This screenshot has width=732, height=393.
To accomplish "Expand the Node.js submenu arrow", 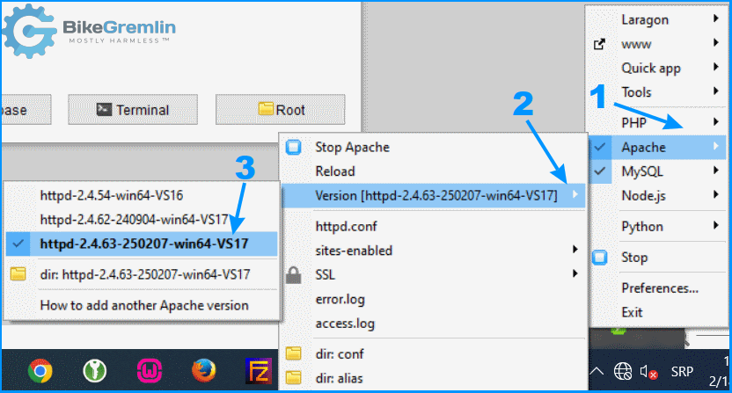I will pyautogui.click(x=716, y=194).
